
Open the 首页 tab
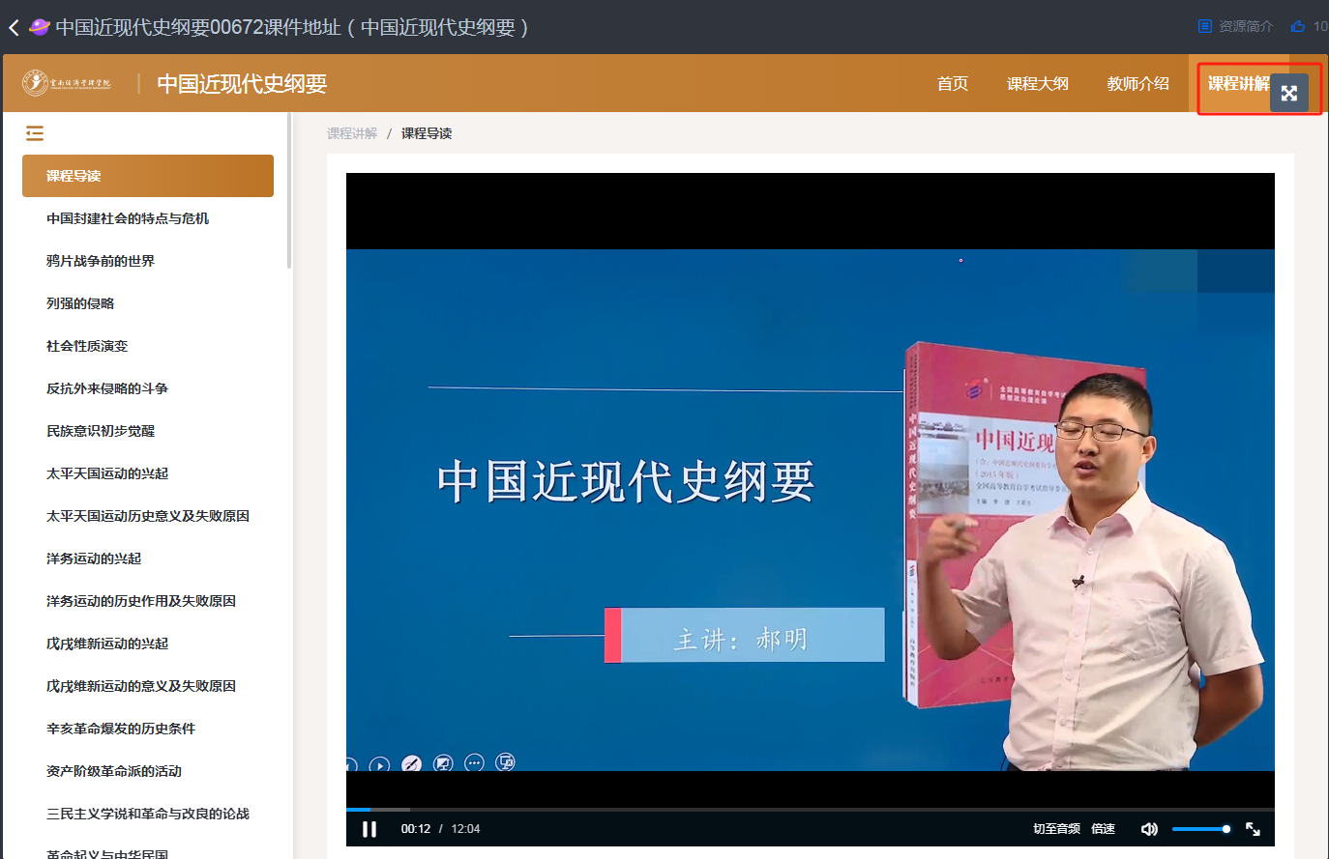tap(953, 84)
